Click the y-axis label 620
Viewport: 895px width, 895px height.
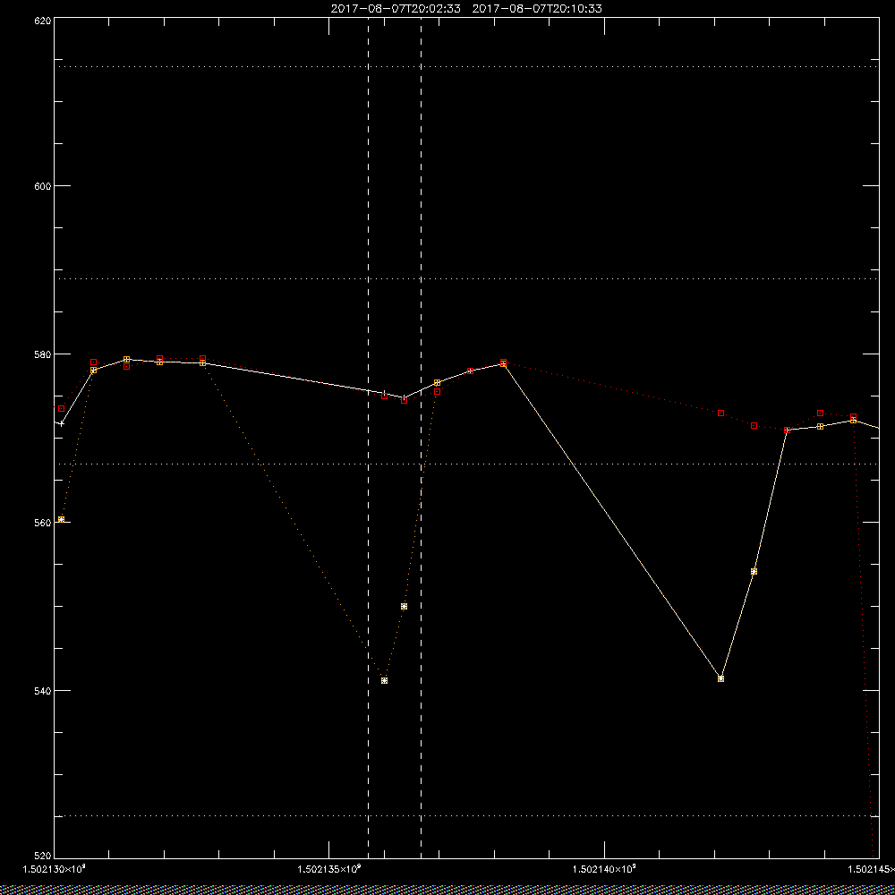click(x=43, y=20)
